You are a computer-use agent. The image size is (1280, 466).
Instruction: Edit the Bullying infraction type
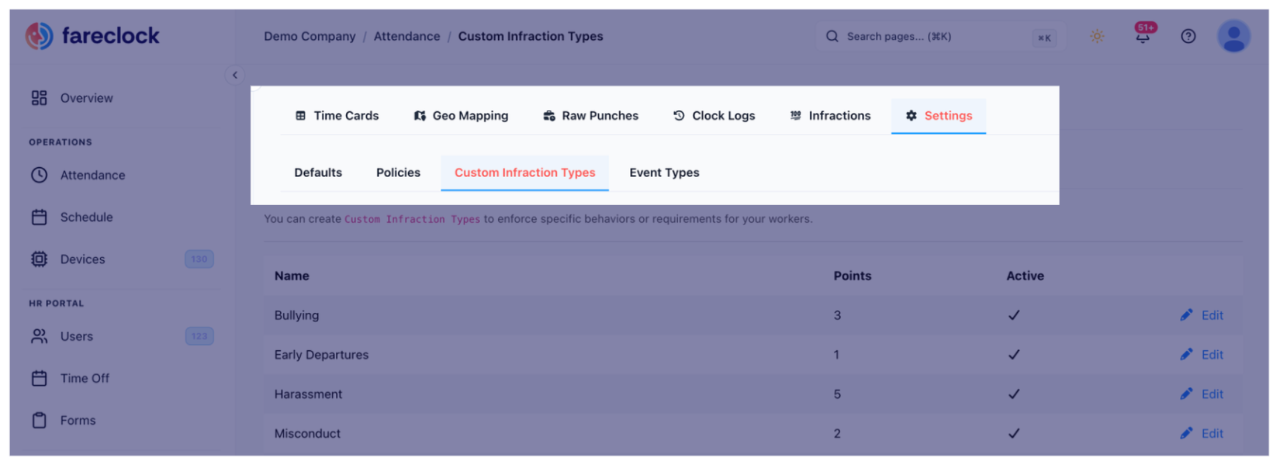pyautogui.click(x=1202, y=316)
